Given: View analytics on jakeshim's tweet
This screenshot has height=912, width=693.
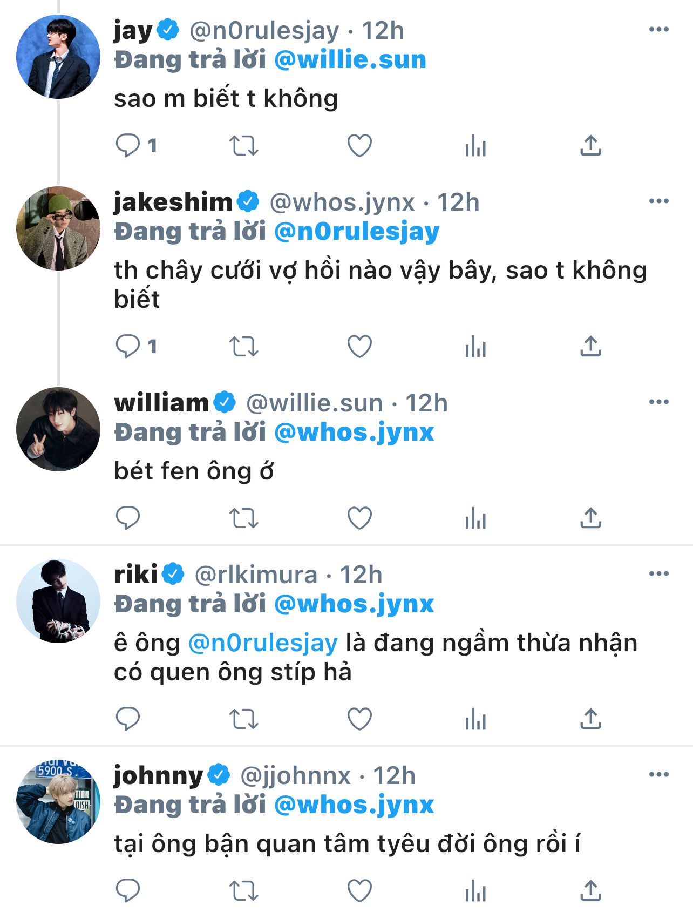Looking at the screenshot, I should (475, 346).
